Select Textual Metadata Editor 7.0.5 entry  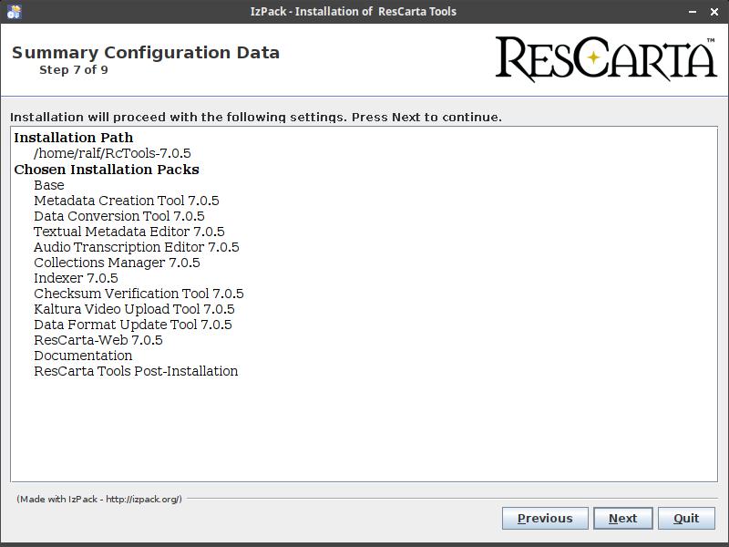129,232
